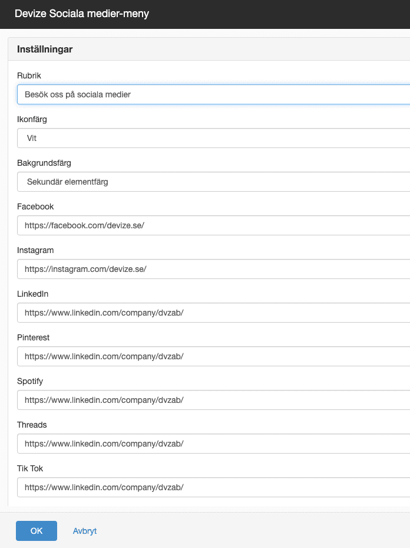The height and width of the screenshot is (548, 410).
Task: Click the Rubrik label text
Action: [29, 76]
